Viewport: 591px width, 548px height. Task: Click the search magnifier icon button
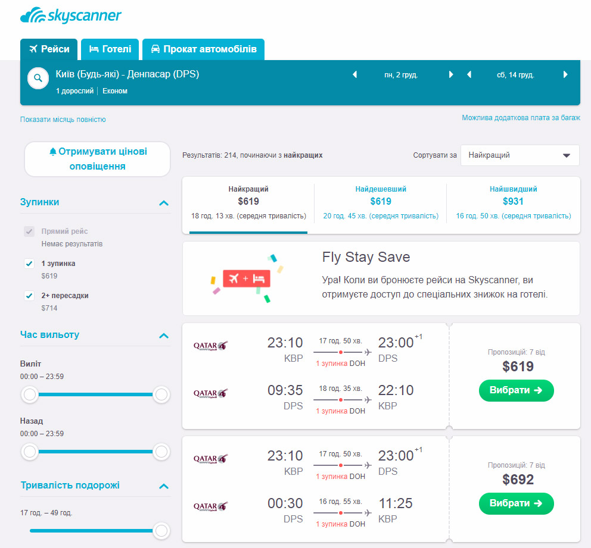[38, 78]
